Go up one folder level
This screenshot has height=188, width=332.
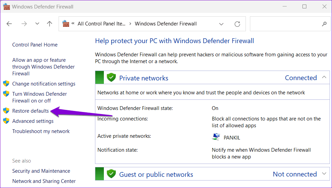(x=50, y=24)
